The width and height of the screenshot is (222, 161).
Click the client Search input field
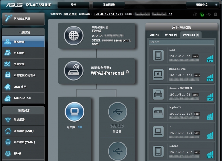click(x=181, y=42)
